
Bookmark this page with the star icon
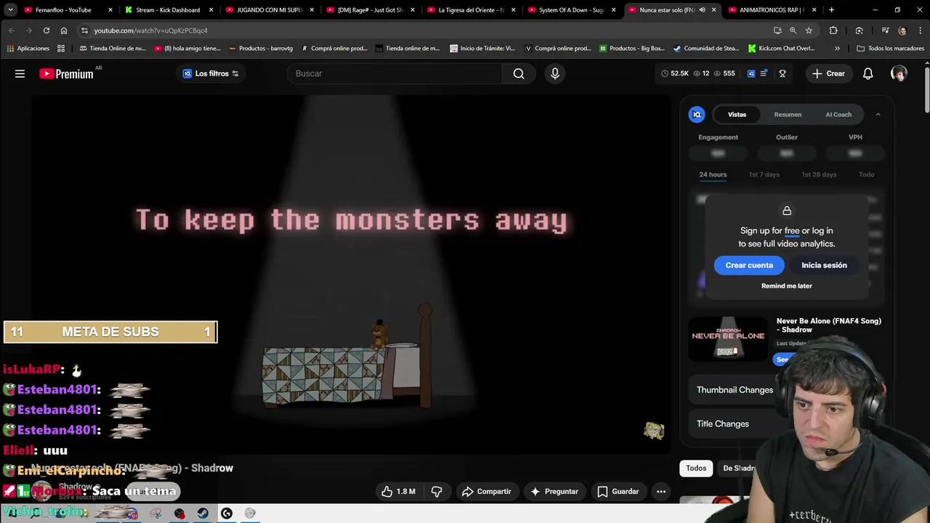(x=809, y=31)
